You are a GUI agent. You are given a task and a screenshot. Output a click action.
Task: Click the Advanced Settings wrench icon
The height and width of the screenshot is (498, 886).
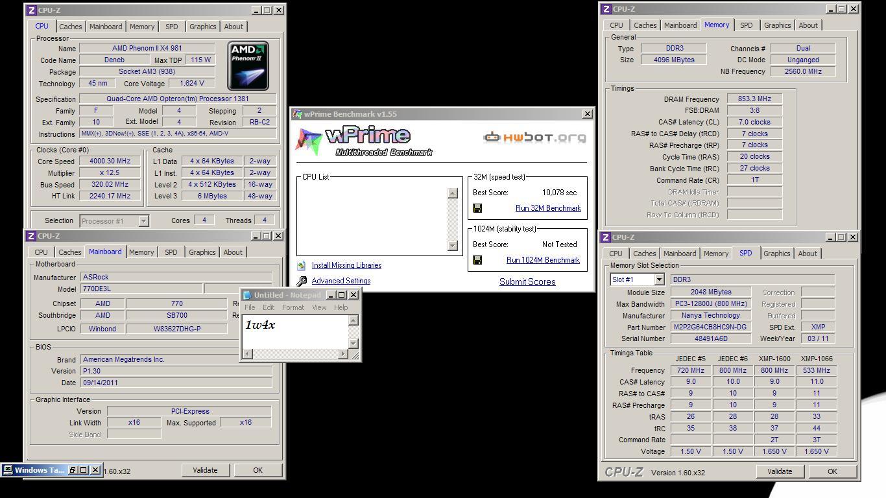[x=302, y=281]
